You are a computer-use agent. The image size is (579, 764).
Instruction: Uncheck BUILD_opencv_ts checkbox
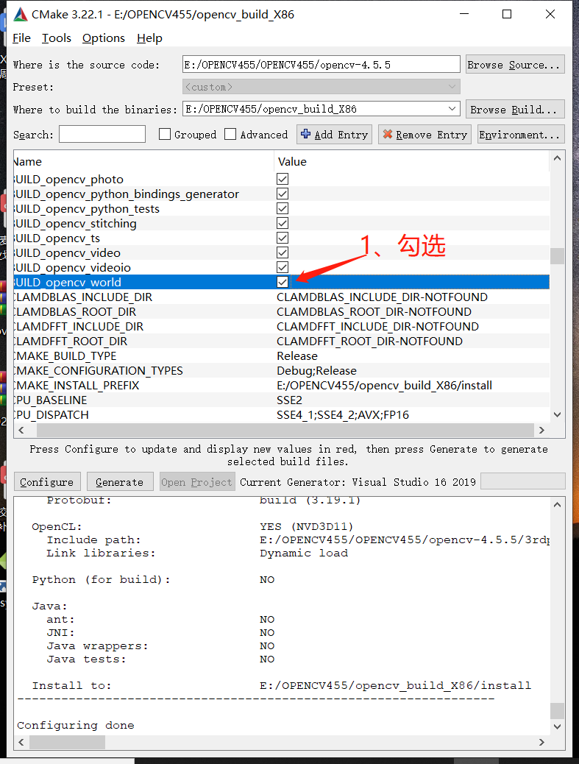coord(283,238)
